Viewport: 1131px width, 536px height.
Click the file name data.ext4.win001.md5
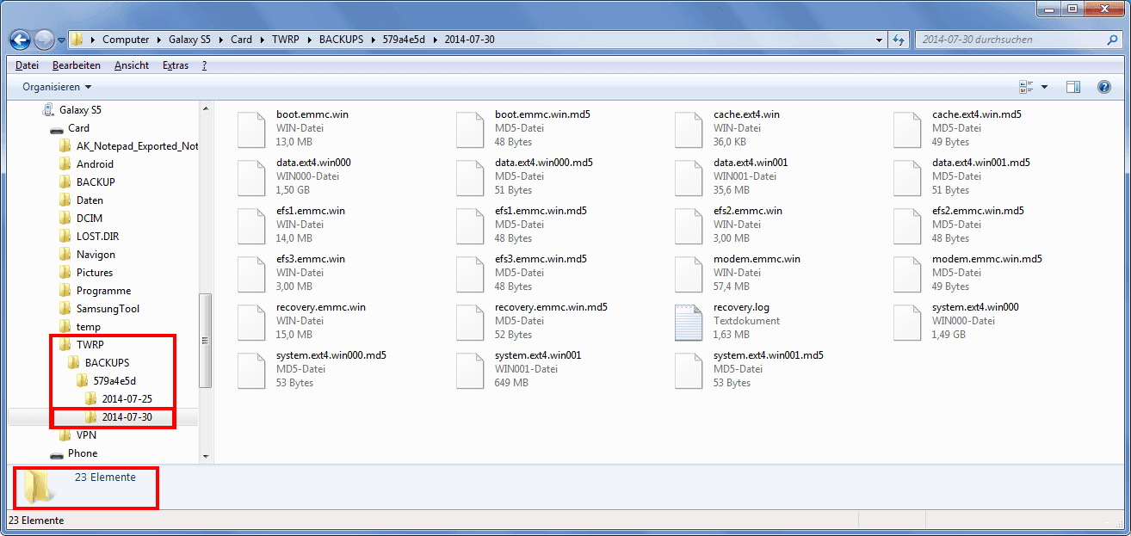tap(980, 163)
